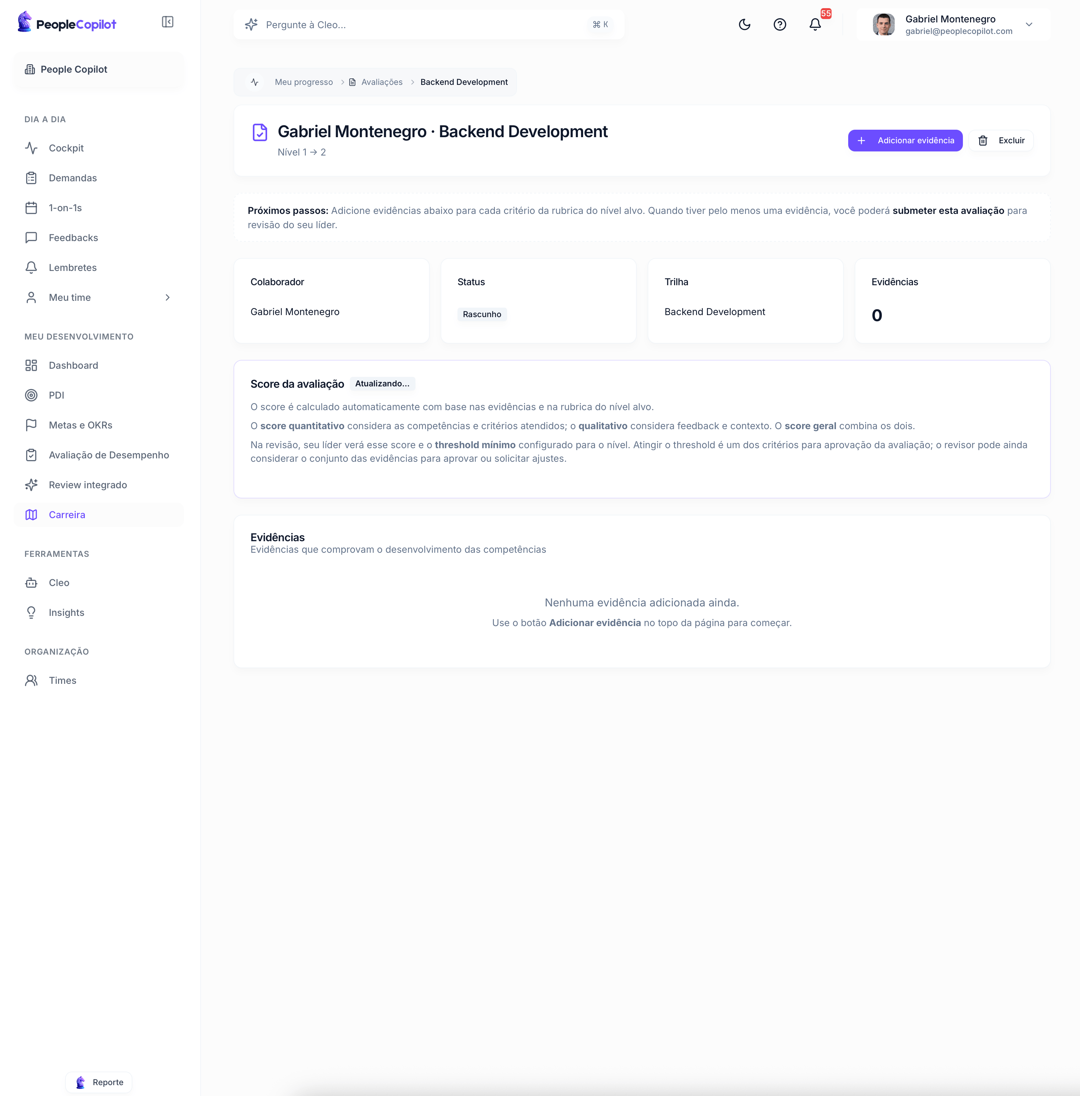The height and width of the screenshot is (1096, 1080).
Task: Click the Atualizando... badge
Action: click(382, 383)
